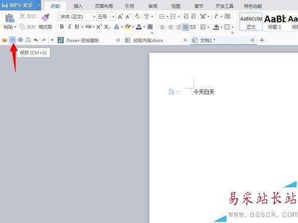Apply the 标题 1 heading style
This screenshot has height=223, width=298.
pos(275,22)
